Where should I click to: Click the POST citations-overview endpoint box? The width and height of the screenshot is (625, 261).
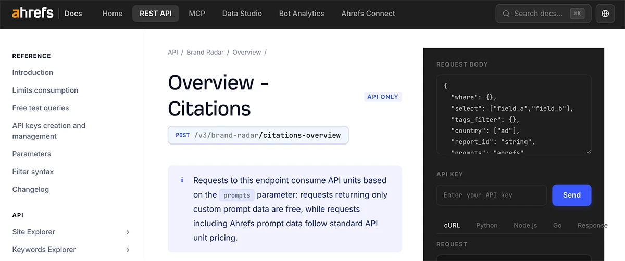pos(258,135)
